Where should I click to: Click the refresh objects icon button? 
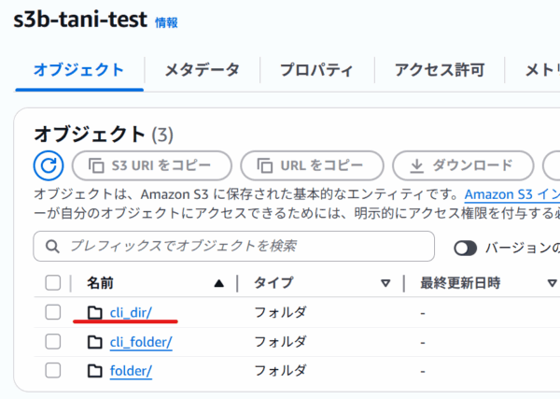[x=48, y=165]
